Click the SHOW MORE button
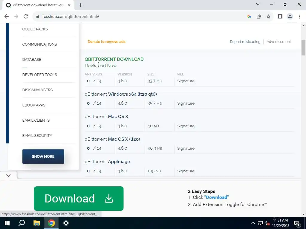This screenshot has height=229, width=306. (43, 156)
